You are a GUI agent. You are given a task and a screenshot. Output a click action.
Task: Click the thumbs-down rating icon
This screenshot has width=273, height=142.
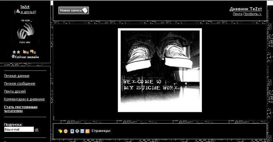(x=32, y=51)
